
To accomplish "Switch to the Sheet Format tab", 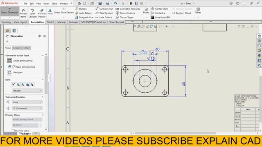I will coord(116,22).
